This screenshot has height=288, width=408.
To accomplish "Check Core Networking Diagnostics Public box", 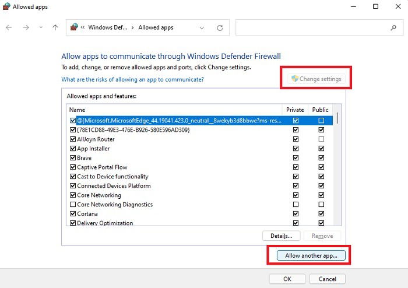I will (x=321, y=204).
